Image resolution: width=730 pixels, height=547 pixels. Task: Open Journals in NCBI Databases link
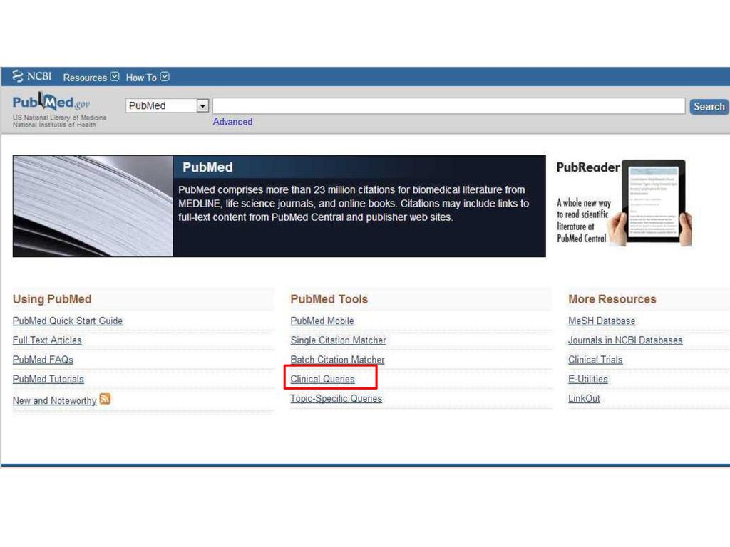[x=625, y=340]
